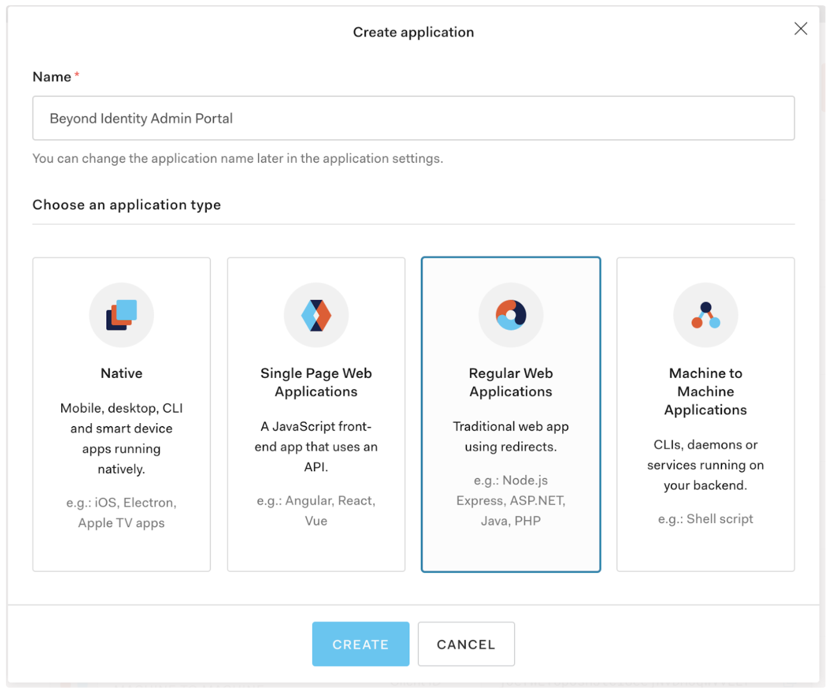Click 'A JavaScript front-end app' description
832x693 pixels.
tap(316, 447)
